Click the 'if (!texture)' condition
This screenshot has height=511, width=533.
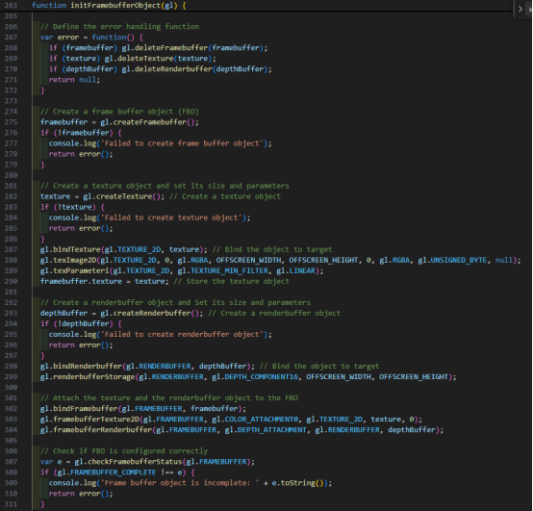pos(68,208)
